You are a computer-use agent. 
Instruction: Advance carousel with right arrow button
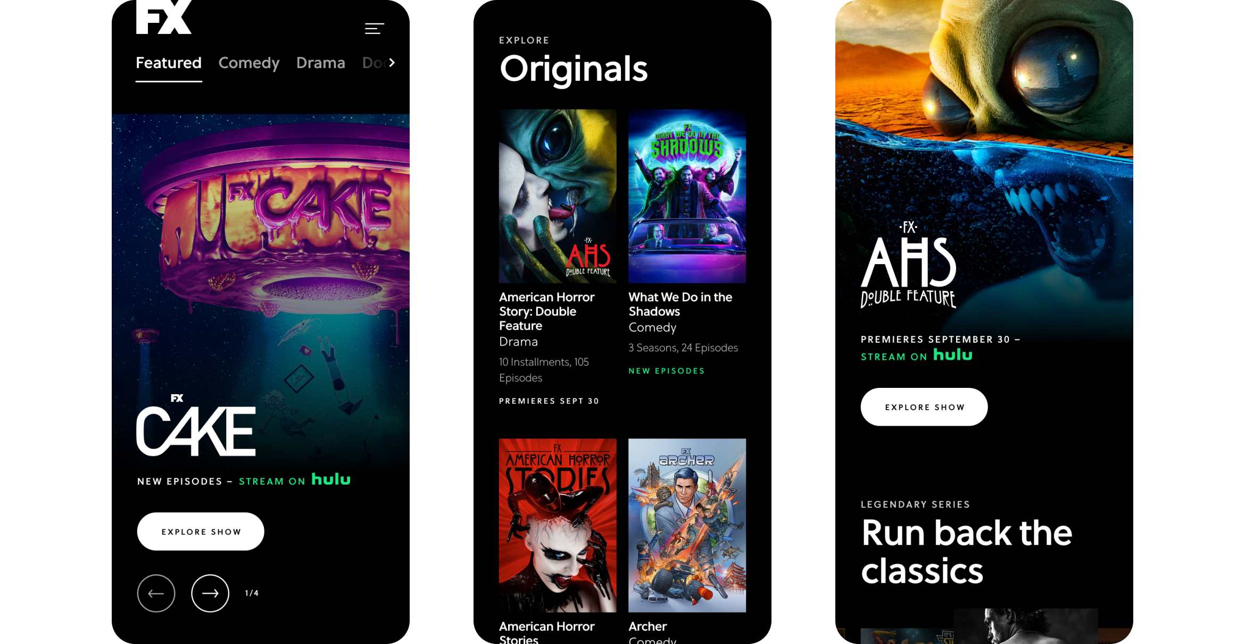210,593
